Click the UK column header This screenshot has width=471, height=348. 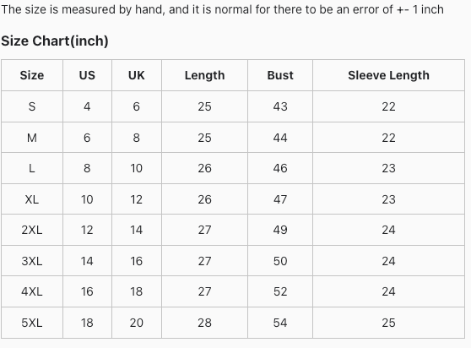pyautogui.click(x=137, y=75)
